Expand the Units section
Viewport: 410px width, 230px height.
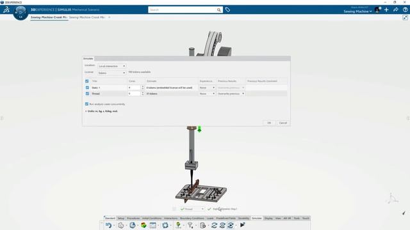[x=86, y=111]
